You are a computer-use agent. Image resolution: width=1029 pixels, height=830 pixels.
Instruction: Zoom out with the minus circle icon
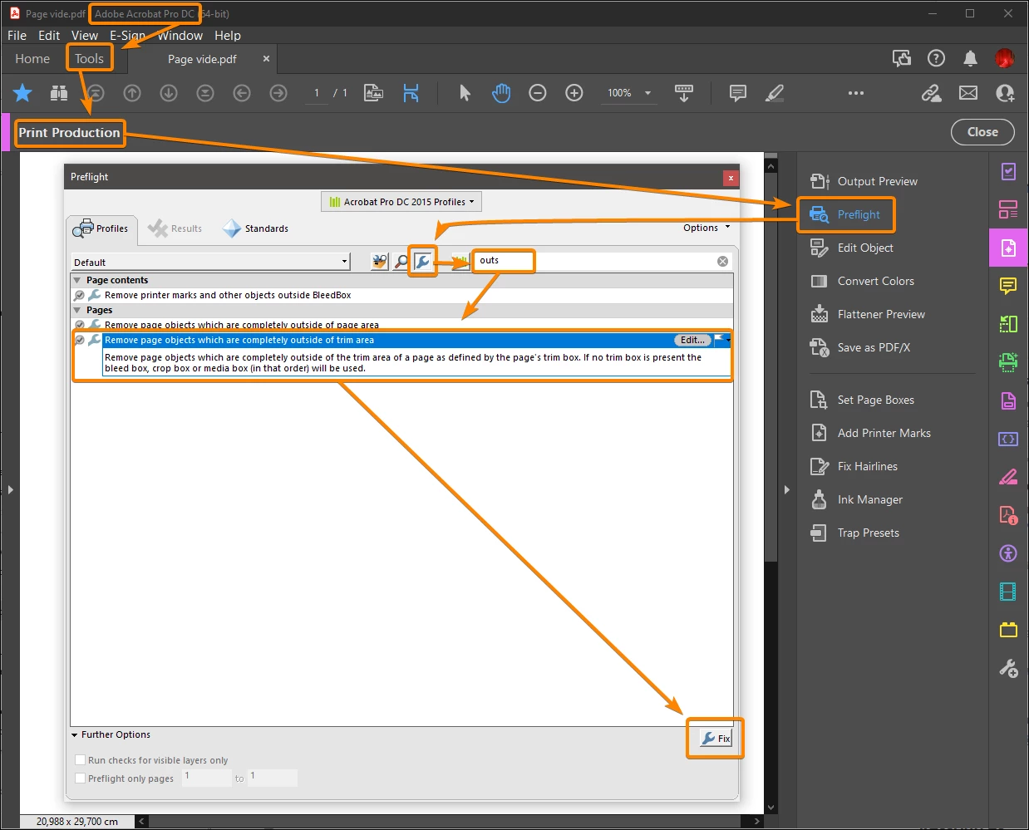point(538,93)
